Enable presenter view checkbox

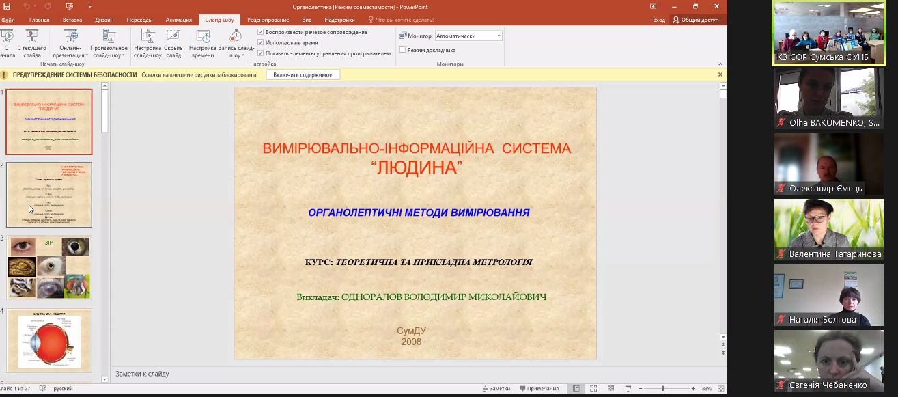point(403,50)
